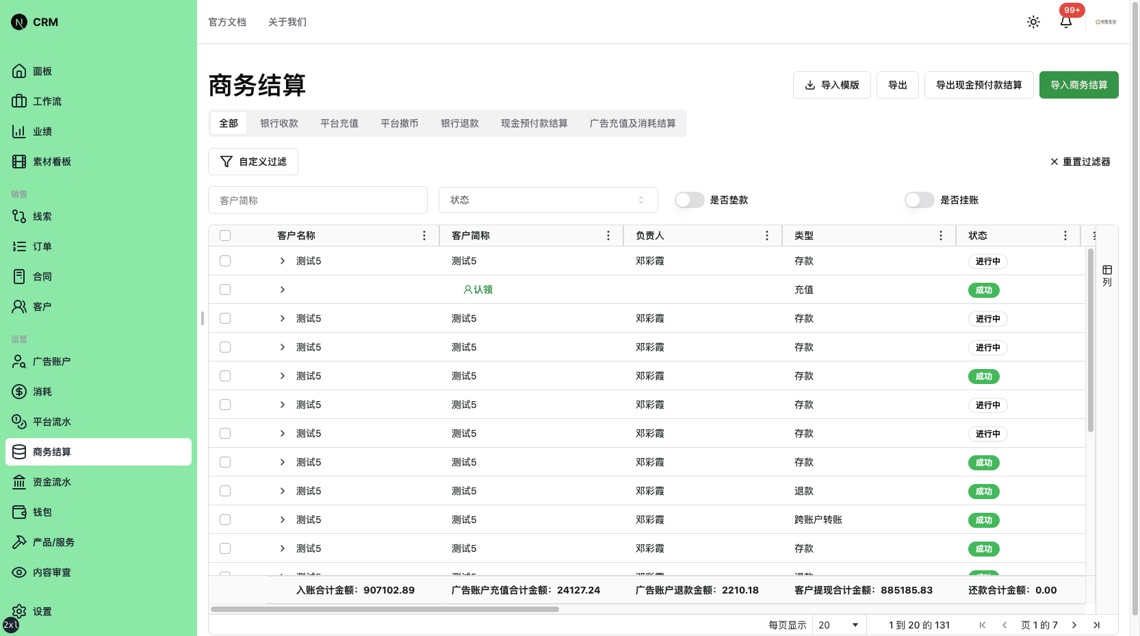Open the notification bell with 99+ badge

[x=1065, y=23]
